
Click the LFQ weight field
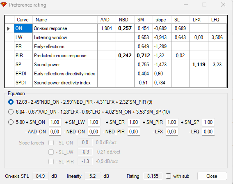pos(208,132)
